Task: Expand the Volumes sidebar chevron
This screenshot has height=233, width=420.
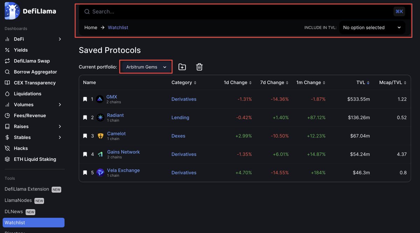Action: pos(60,105)
